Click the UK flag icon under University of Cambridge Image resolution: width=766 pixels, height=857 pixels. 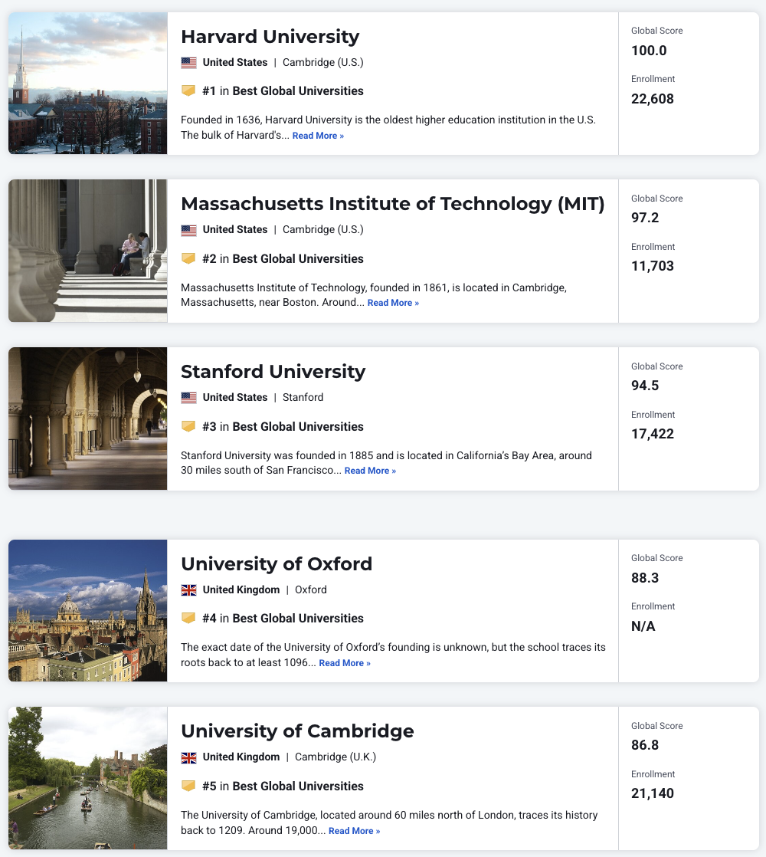188,757
